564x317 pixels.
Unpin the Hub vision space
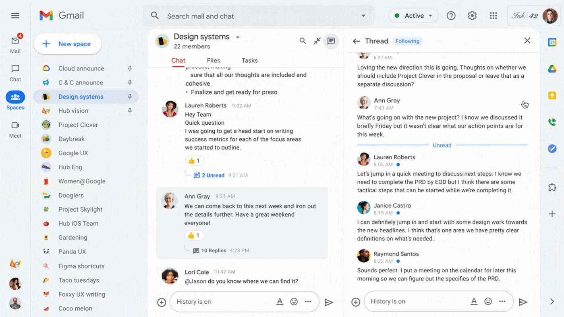tap(130, 111)
